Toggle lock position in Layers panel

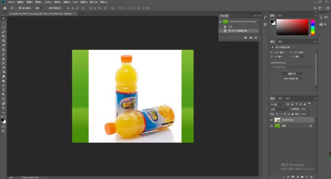tap(285, 114)
